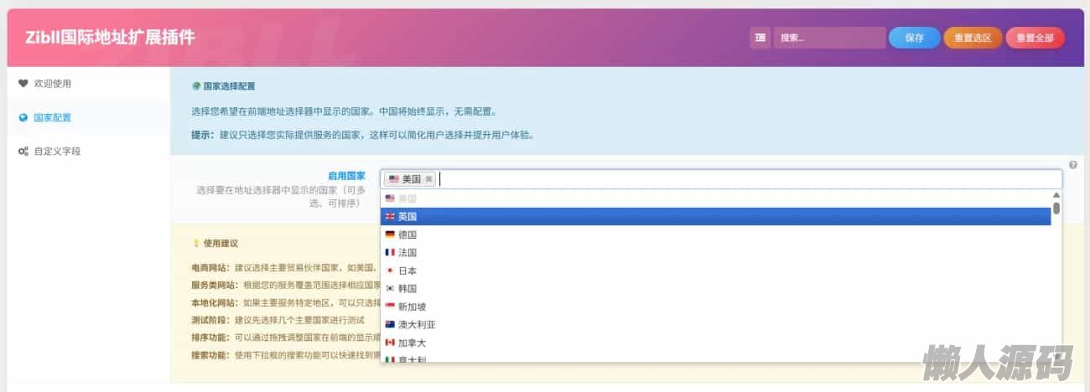Viewport: 1090px width, 392px height.
Task: Click the heart icon next to 欢迎使用
Action: click(x=23, y=84)
